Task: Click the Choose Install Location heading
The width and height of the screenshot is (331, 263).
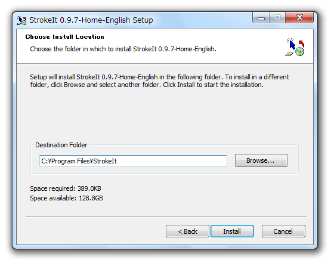Action: [x=65, y=37]
